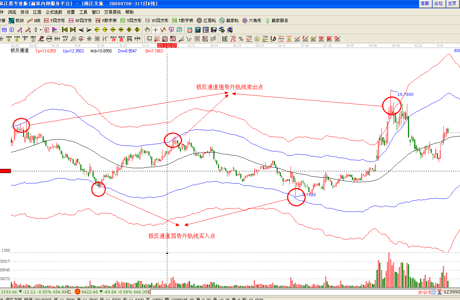460x300 pixels.
Task: Click the save floppy disk icon
Action: [x=214, y=30]
